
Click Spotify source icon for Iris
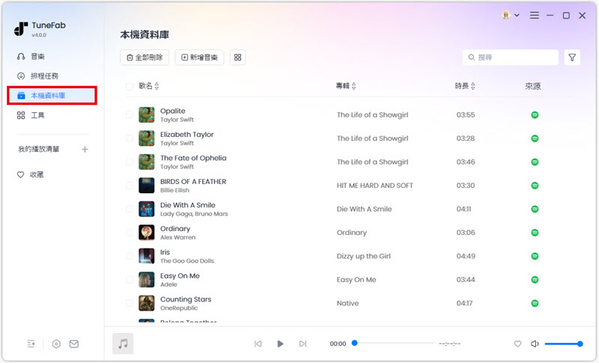click(535, 256)
